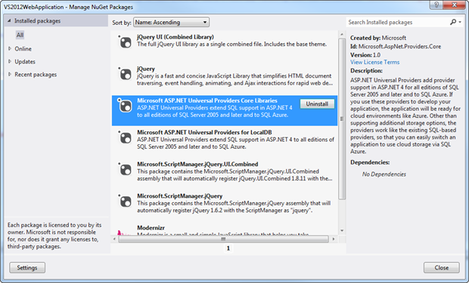Select All under Installed packages

[x=20, y=35]
